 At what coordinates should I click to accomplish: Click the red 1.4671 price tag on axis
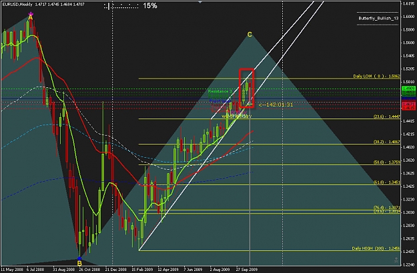(x=409, y=105)
